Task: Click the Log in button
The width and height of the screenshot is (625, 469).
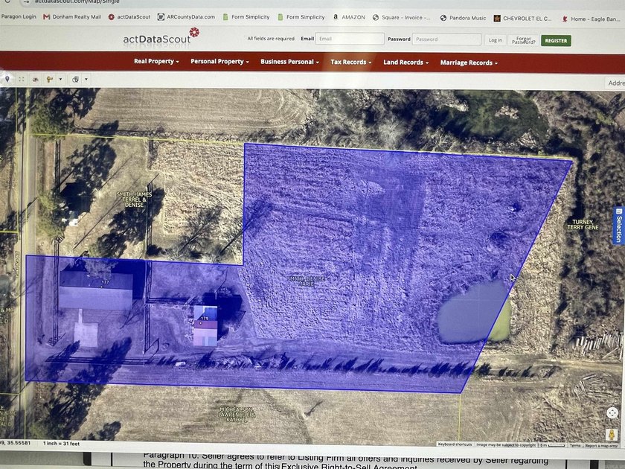Action: (495, 40)
